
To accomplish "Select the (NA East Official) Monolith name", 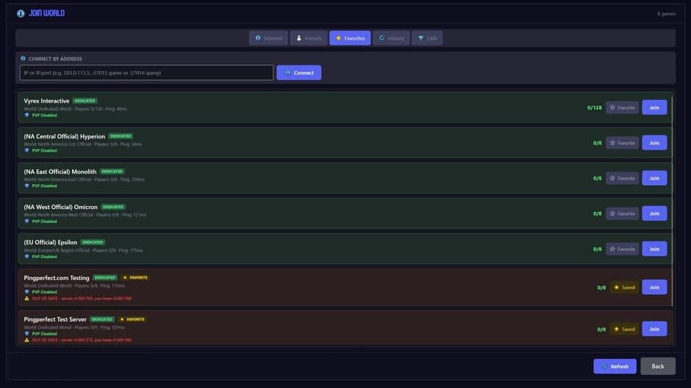I will click(x=60, y=172).
